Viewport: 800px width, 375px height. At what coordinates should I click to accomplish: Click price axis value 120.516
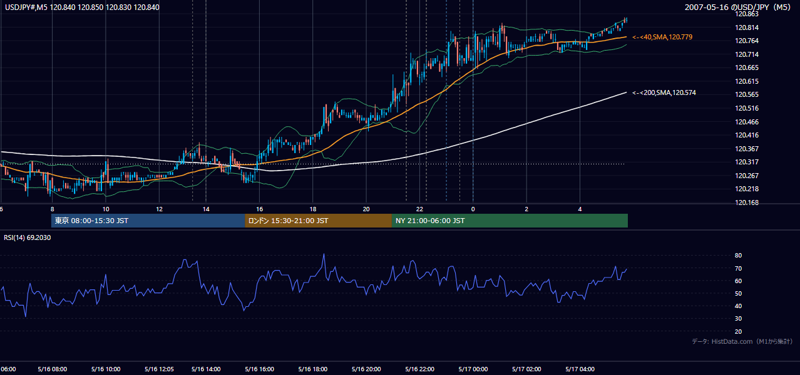(747, 108)
